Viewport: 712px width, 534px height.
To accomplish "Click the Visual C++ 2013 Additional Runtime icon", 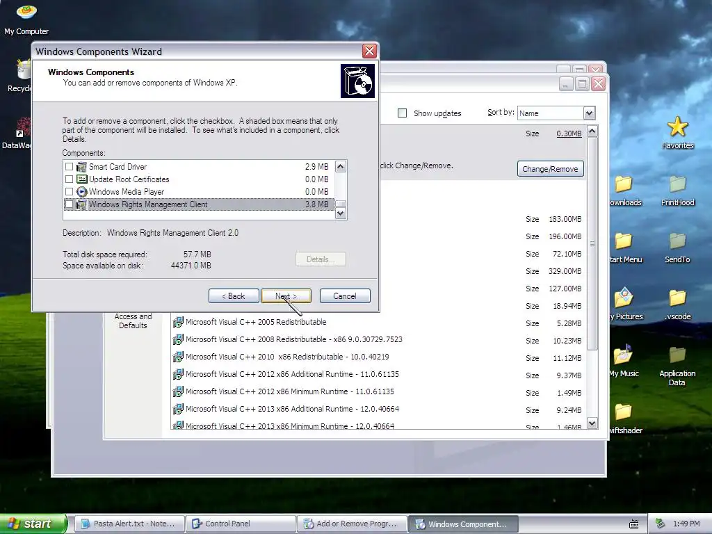I will 178,409.
